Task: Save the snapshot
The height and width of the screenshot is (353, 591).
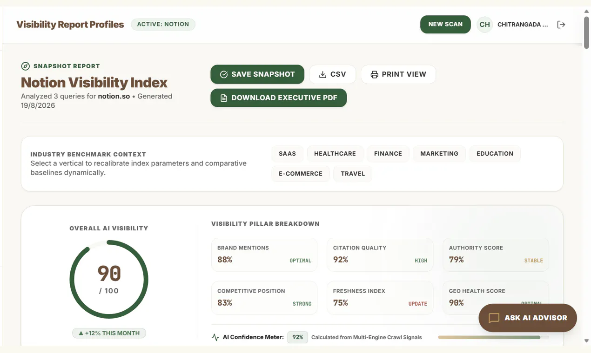Action: pyautogui.click(x=257, y=74)
